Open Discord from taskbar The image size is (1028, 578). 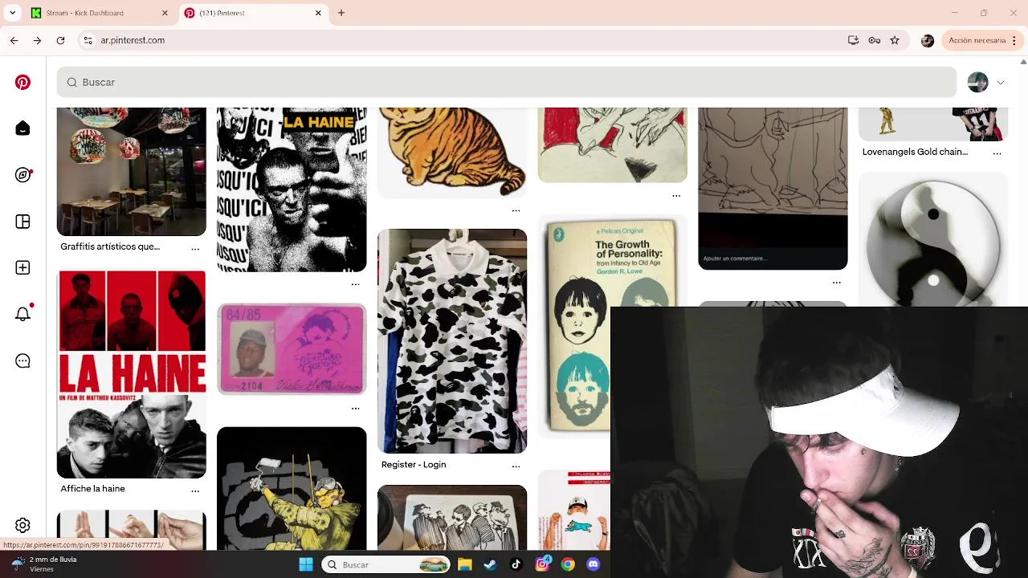594,564
